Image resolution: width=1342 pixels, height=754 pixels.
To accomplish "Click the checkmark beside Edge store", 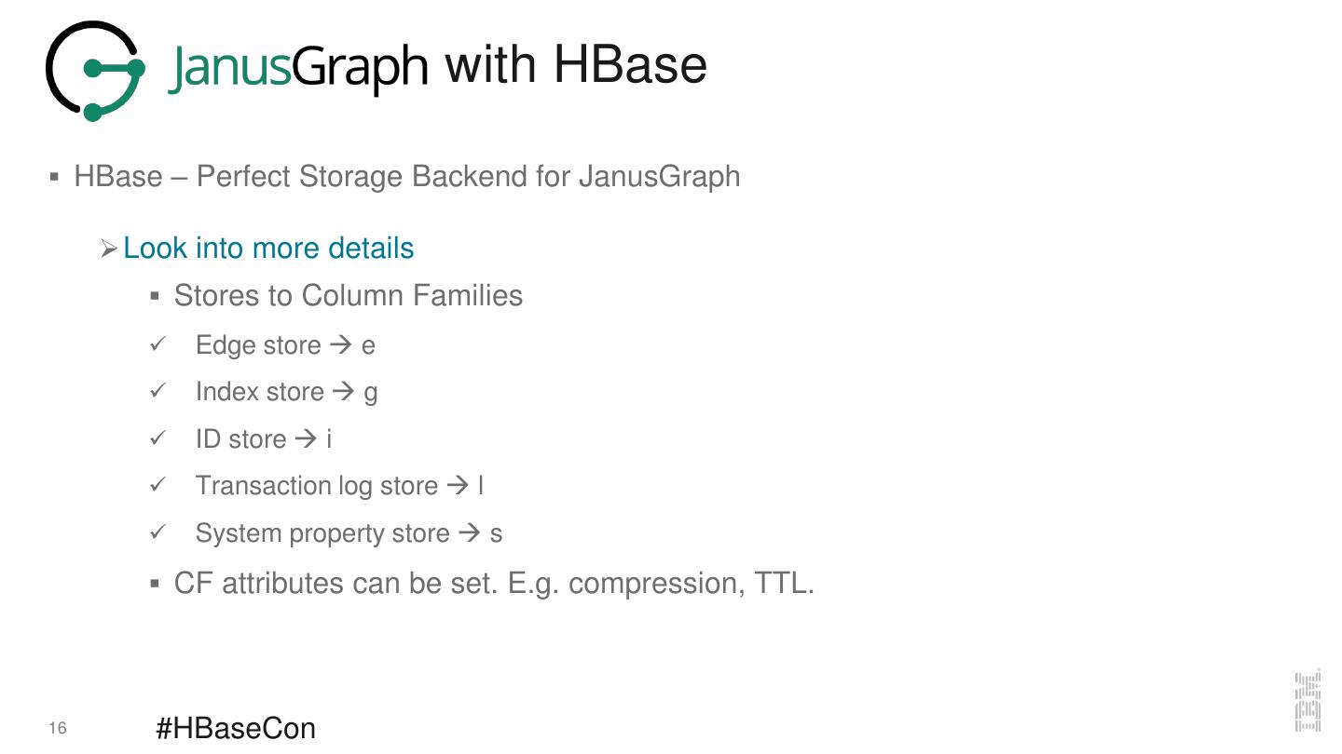I will click(157, 344).
